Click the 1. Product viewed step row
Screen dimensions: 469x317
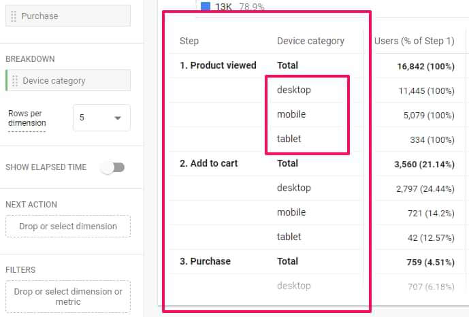(x=218, y=65)
